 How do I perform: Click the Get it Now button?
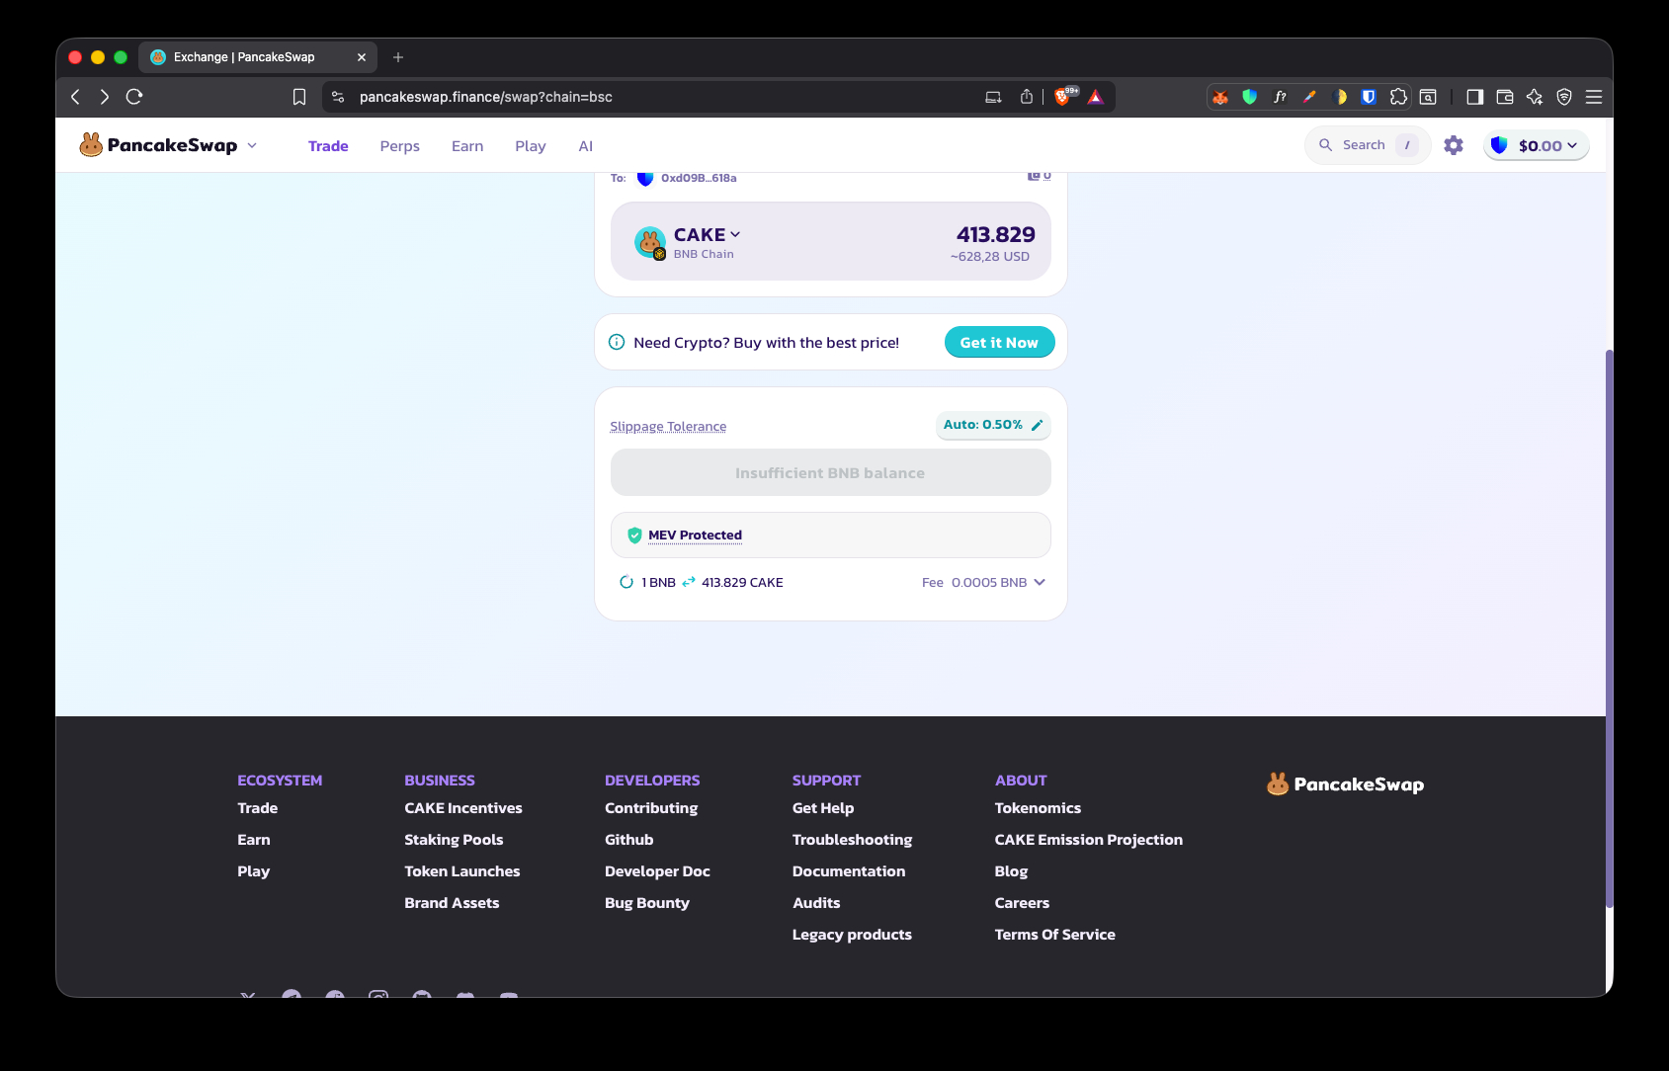999,342
